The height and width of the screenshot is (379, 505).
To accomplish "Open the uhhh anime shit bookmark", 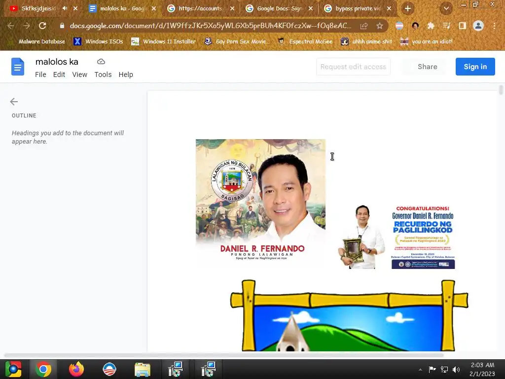I will pos(366,41).
